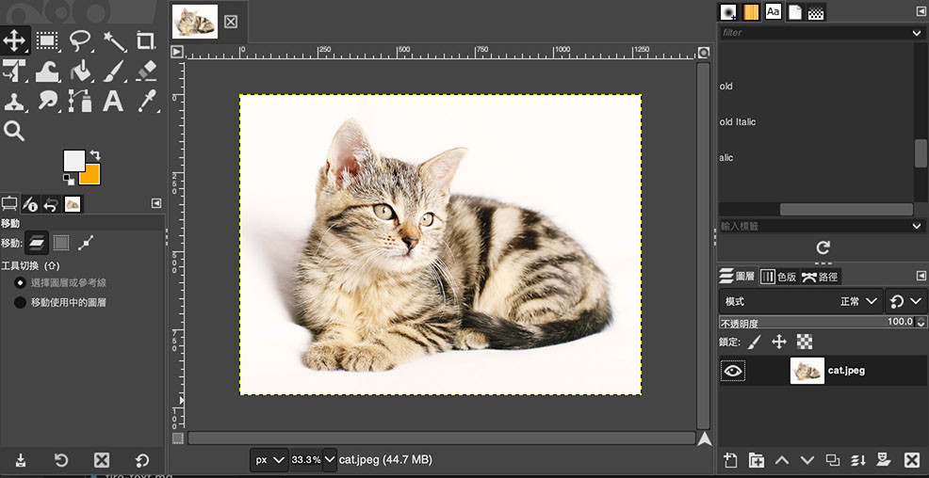Image resolution: width=929 pixels, height=478 pixels.
Task: Open the tool options dock configure menu
Action: click(156, 203)
